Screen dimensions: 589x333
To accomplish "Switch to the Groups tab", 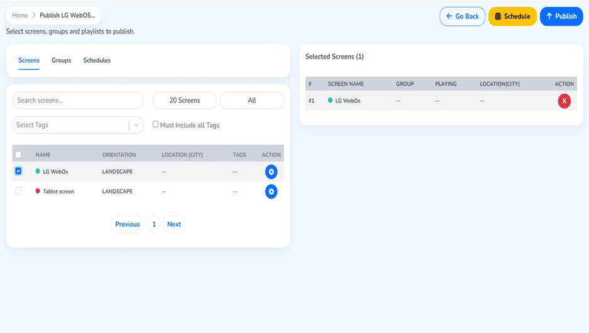I will coord(62,60).
